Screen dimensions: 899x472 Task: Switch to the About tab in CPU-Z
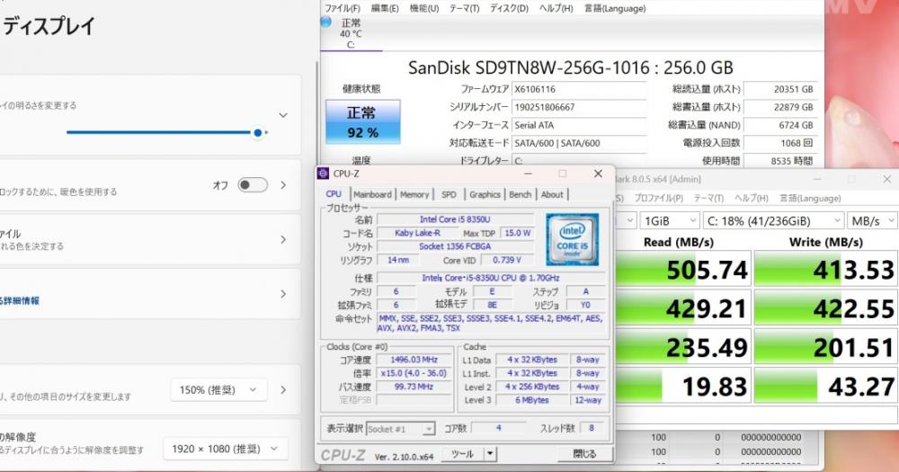point(552,194)
